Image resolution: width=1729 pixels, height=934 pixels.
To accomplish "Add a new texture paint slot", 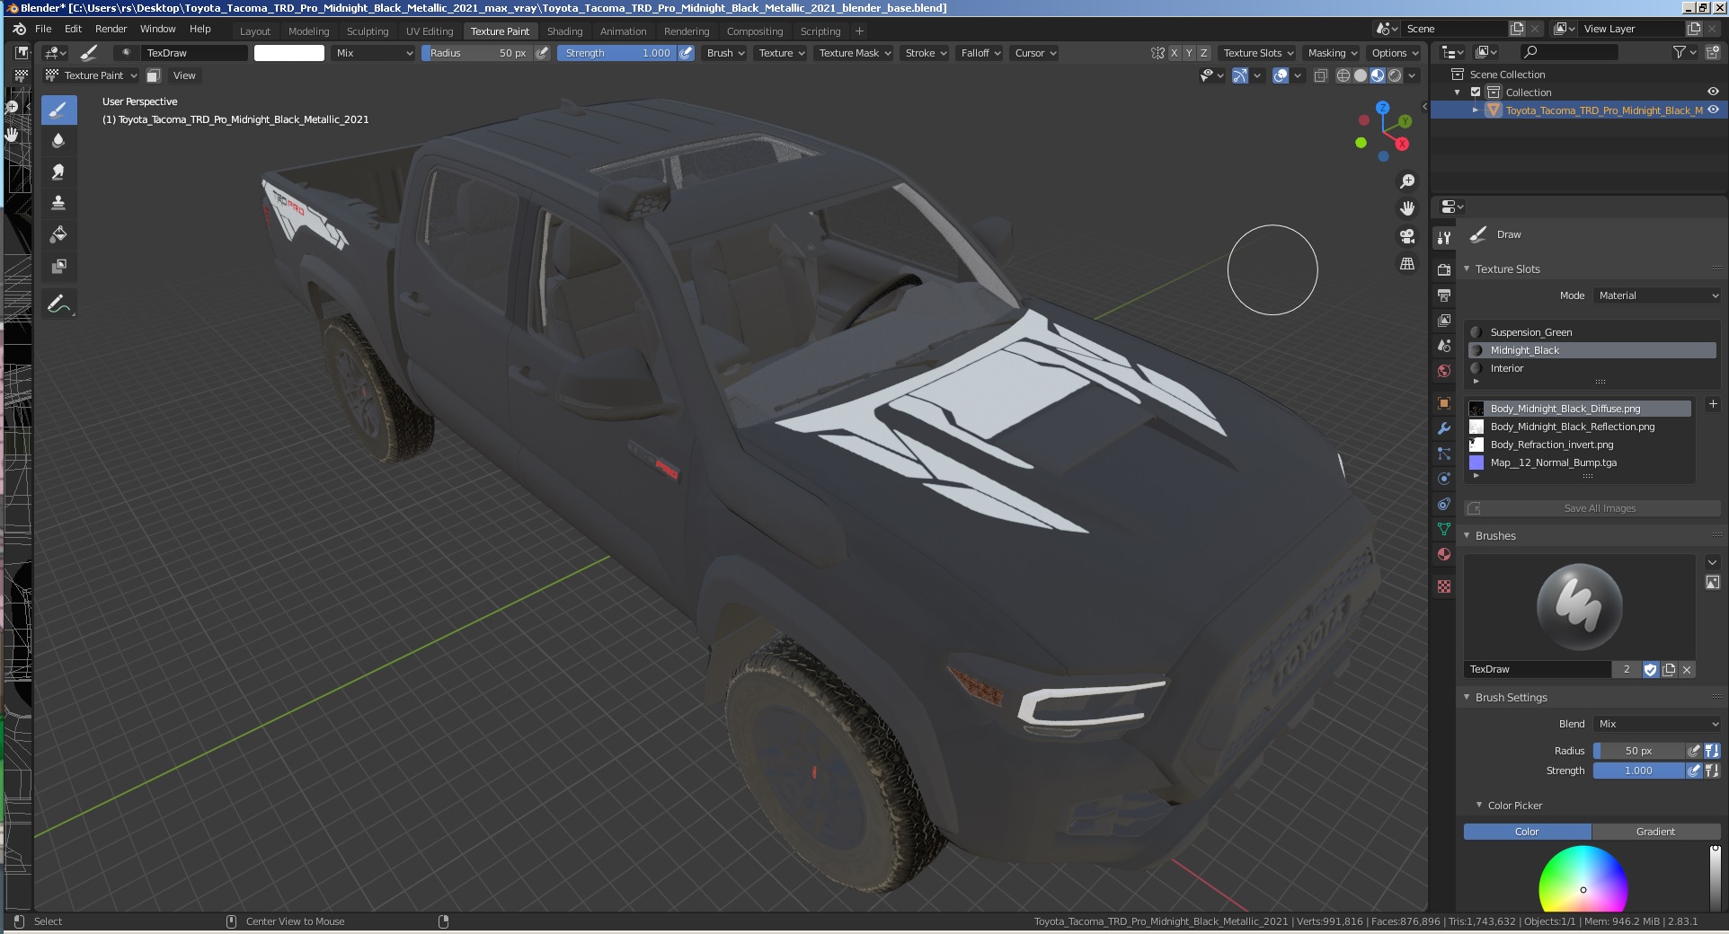I will click(1712, 405).
